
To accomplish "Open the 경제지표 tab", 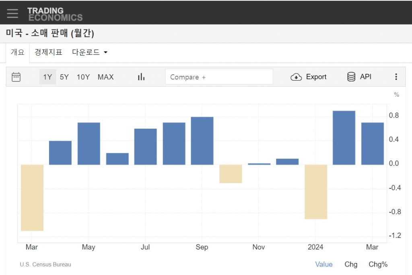I will (48, 52).
